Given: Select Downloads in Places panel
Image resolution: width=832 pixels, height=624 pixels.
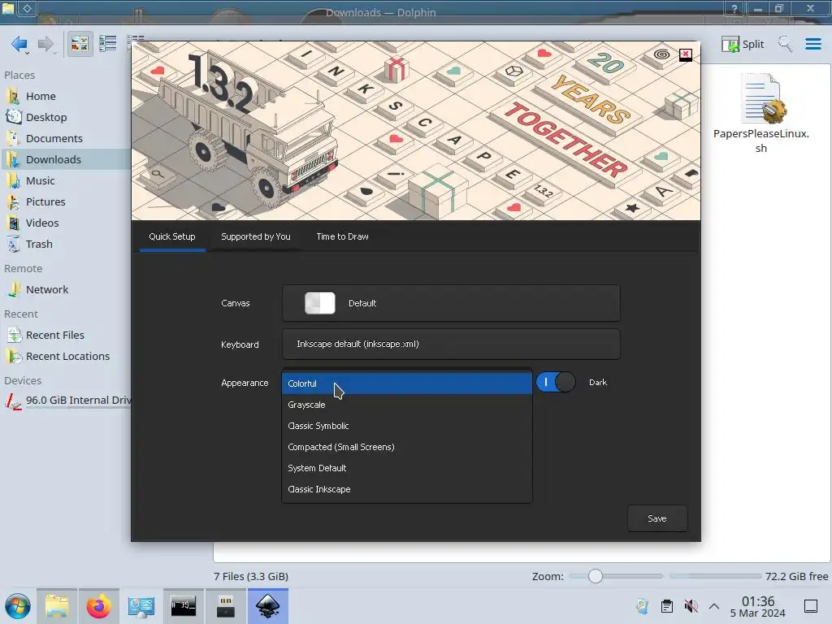Looking at the screenshot, I should 66,159.
